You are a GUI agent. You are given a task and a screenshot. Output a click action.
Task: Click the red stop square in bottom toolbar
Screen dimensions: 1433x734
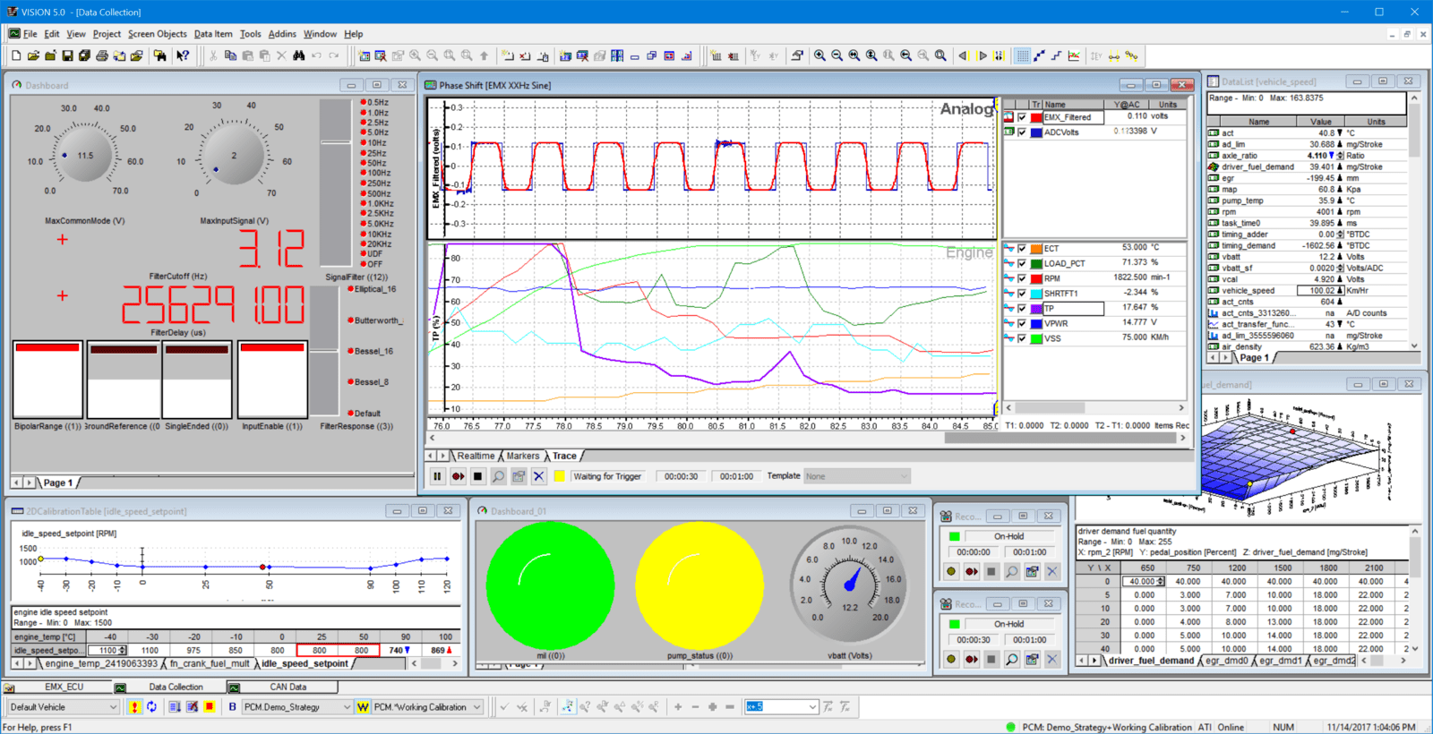(x=210, y=707)
